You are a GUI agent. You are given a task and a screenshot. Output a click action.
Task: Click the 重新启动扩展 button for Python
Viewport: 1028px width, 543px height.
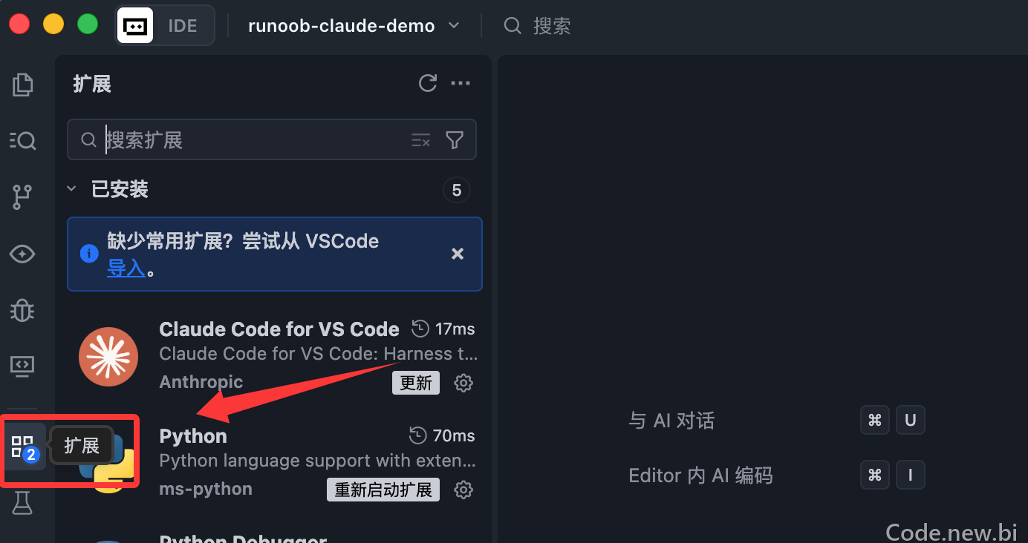(x=383, y=490)
